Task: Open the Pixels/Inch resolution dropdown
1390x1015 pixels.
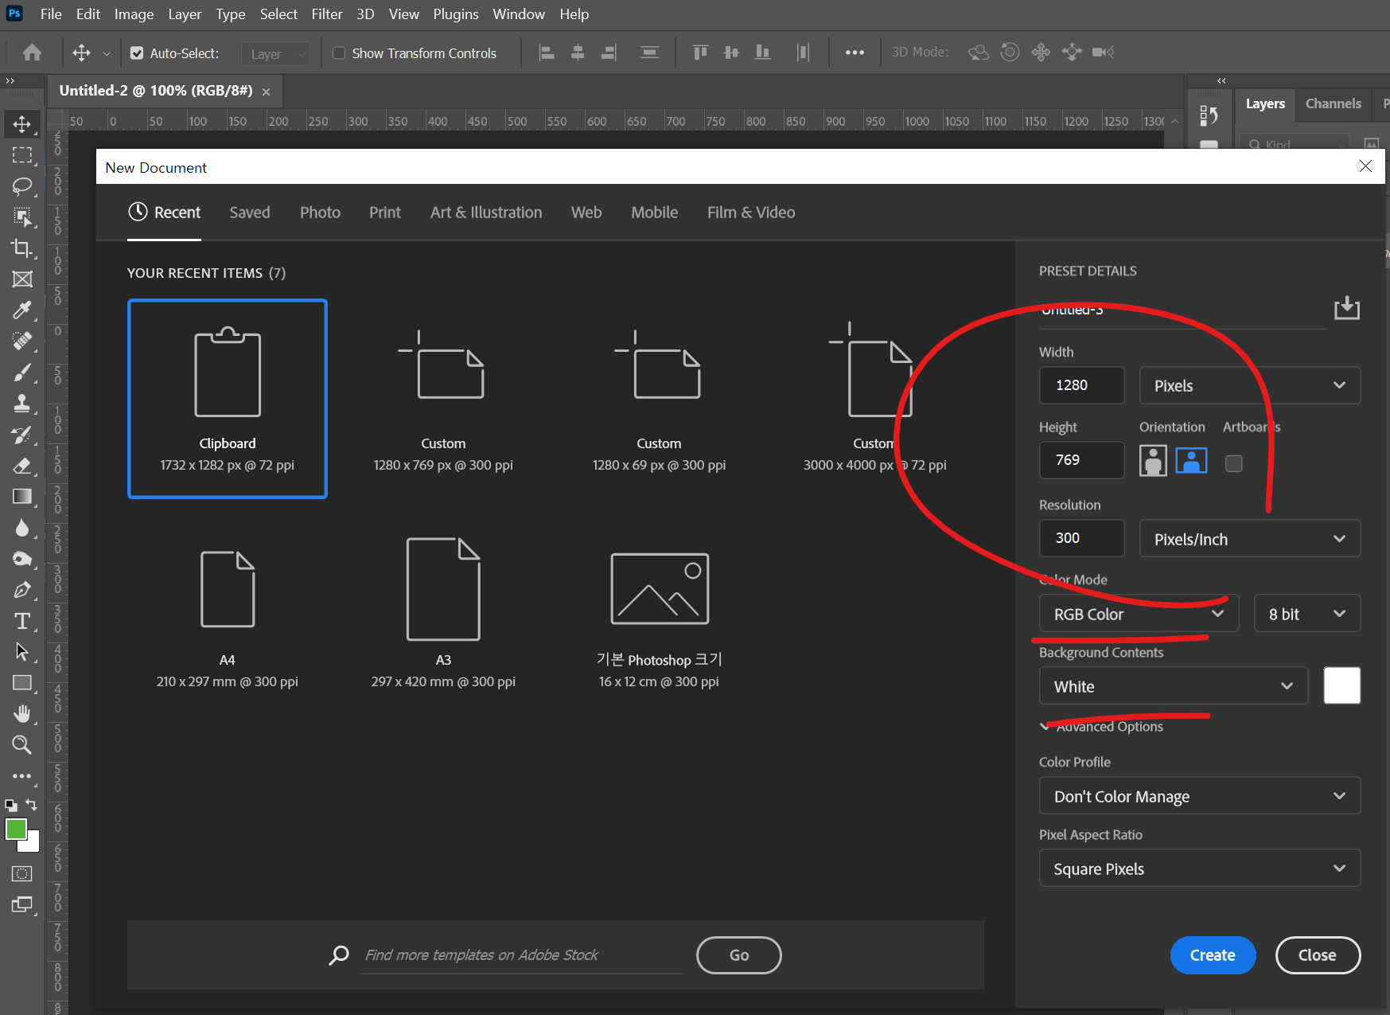Action: (1249, 539)
